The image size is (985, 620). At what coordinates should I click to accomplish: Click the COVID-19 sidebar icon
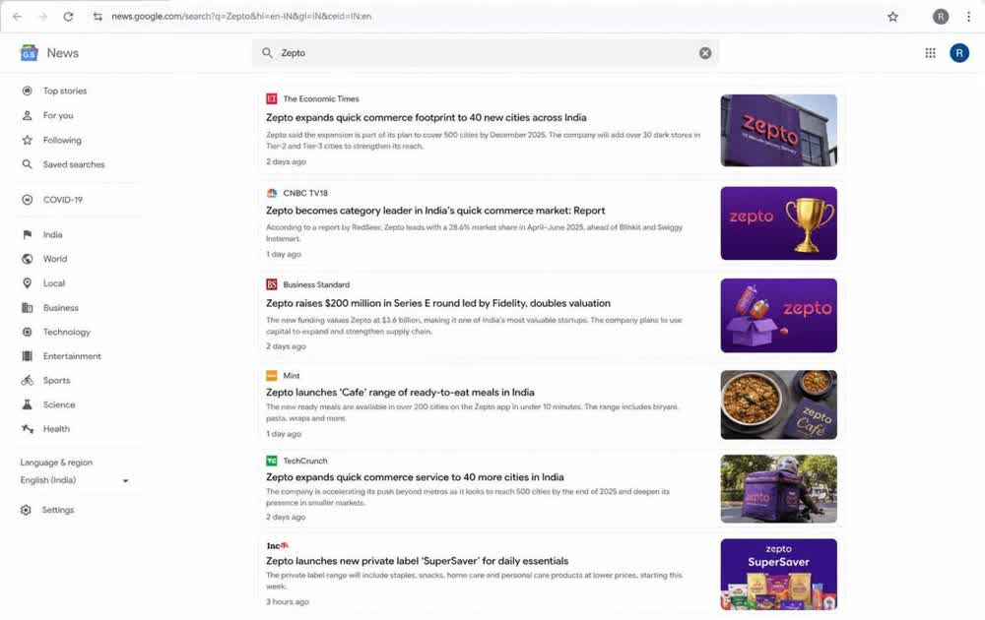pyautogui.click(x=27, y=200)
